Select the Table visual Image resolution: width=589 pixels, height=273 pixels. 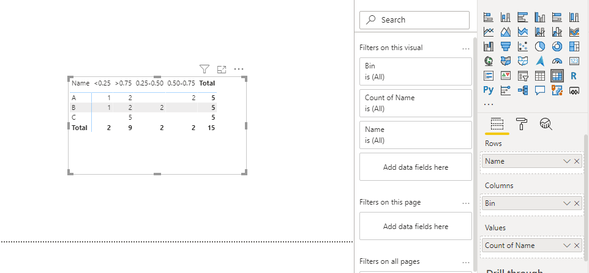point(540,76)
